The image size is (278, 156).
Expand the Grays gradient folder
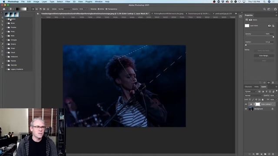7,48
